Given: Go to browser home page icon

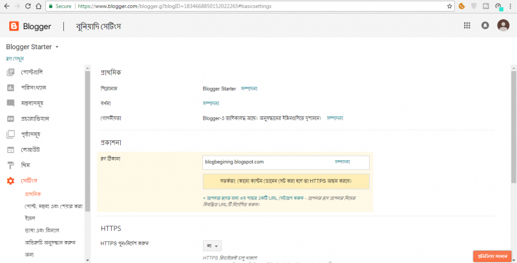Looking at the screenshot, I should tap(39, 6).
